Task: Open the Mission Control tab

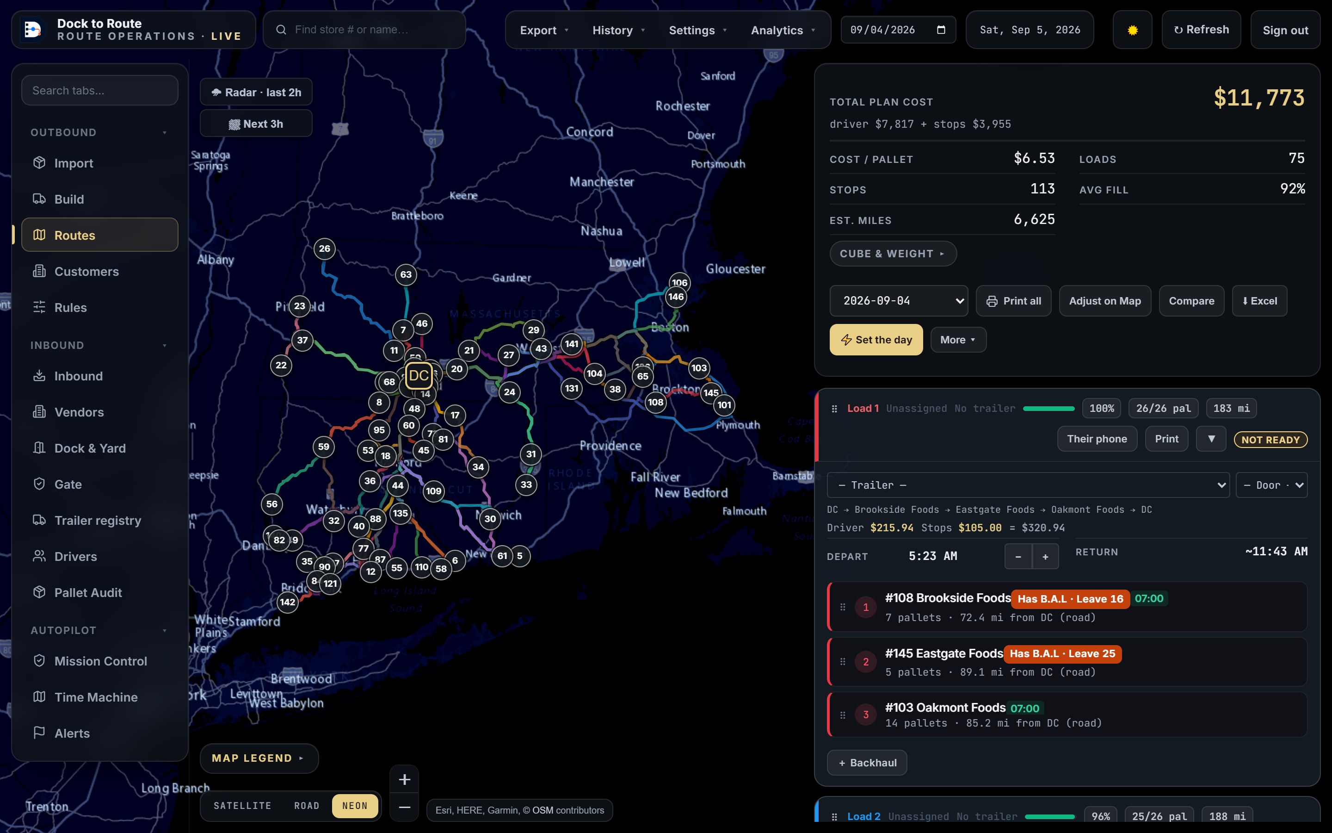Action: pos(99,661)
